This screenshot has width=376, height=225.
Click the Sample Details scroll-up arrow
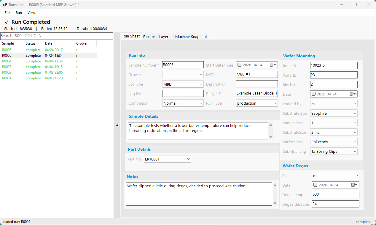click(270, 125)
